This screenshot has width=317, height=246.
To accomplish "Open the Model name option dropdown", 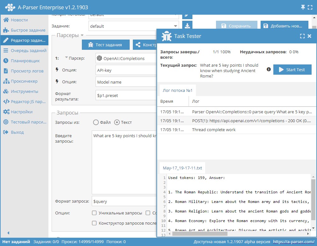I will [x=126, y=82].
